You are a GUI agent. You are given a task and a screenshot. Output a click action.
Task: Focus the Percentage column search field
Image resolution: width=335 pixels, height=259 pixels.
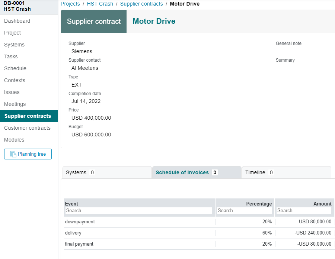tap(245, 211)
